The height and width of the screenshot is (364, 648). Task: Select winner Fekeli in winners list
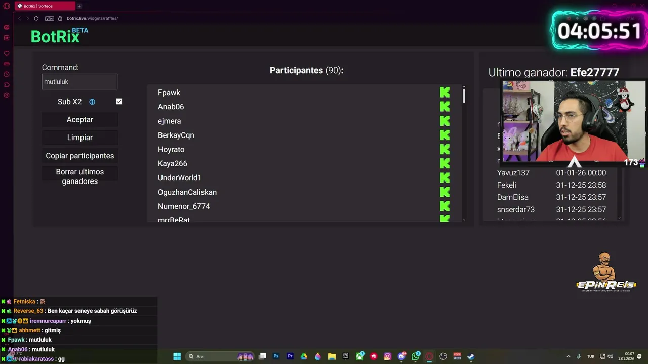(x=507, y=185)
